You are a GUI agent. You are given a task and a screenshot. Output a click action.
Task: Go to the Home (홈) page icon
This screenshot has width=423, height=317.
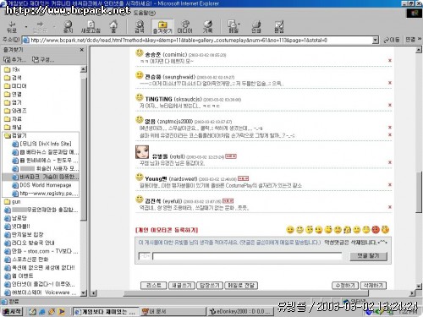(x=113, y=27)
